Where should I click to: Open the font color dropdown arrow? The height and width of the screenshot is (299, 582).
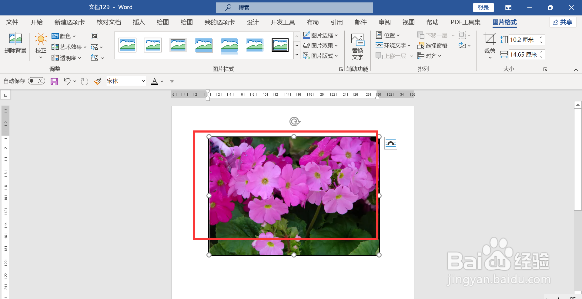(x=162, y=81)
